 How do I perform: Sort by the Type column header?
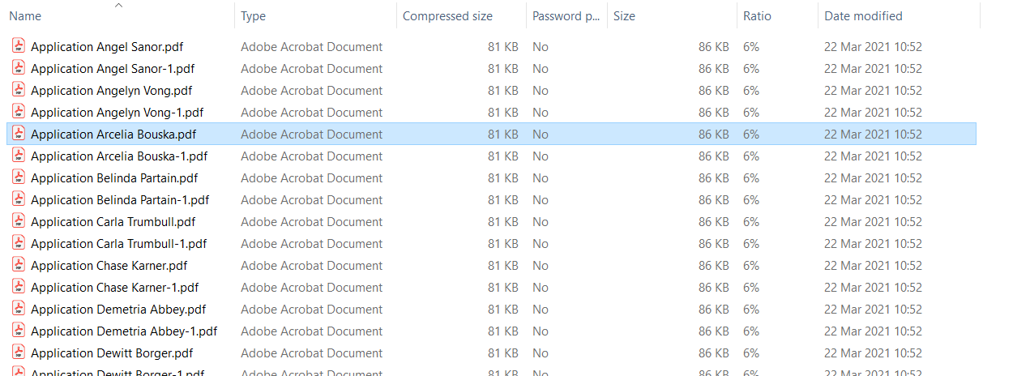pyautogui.click(x=253, y=16)
